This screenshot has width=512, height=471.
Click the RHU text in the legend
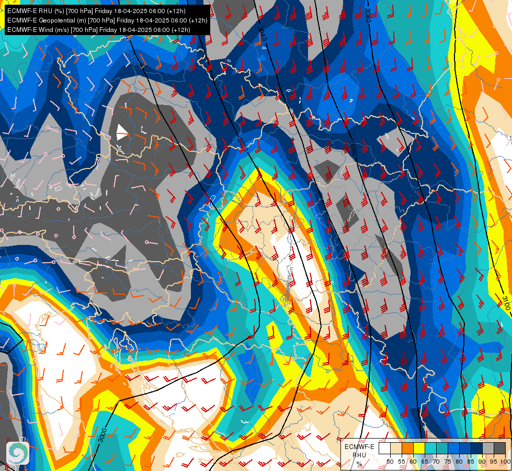tap(359, 455)
